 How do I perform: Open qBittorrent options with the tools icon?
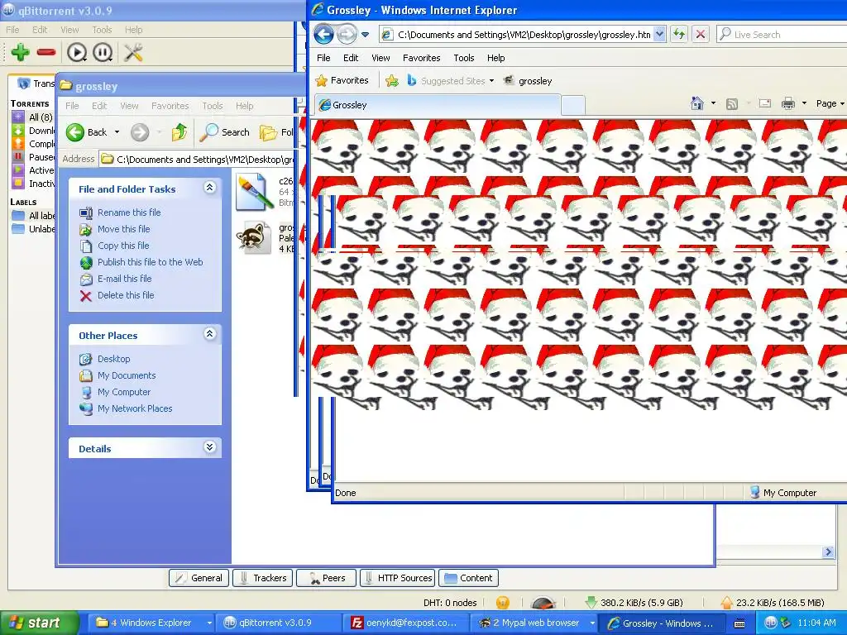(133, 52)
